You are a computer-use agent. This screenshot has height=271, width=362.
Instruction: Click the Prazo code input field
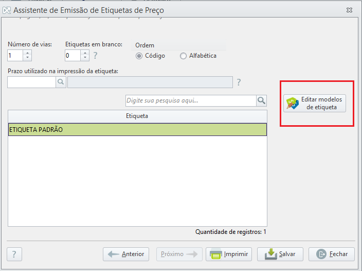pyautogui.click(x=32, y=82)
